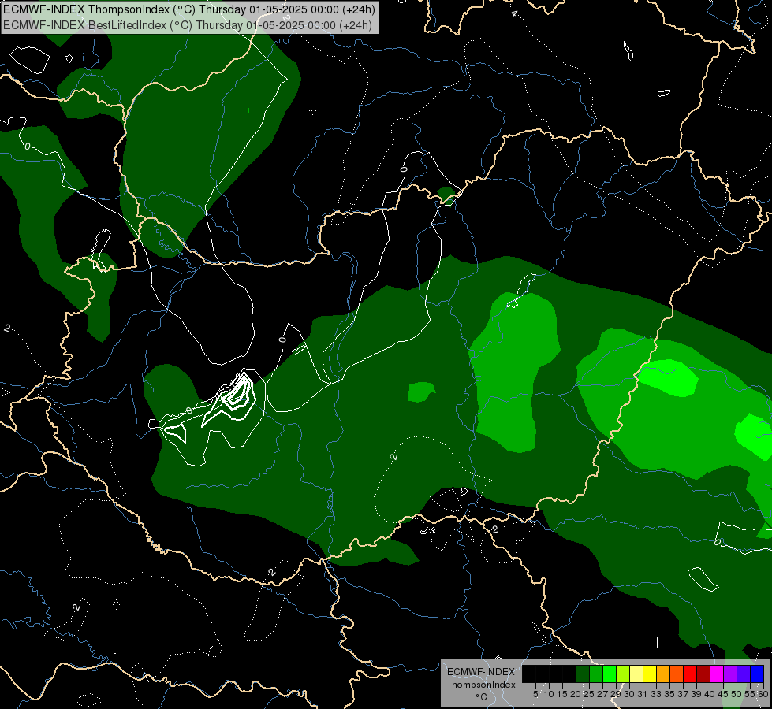Click the medium green 25–27 legend swatch

coord(596,674)
